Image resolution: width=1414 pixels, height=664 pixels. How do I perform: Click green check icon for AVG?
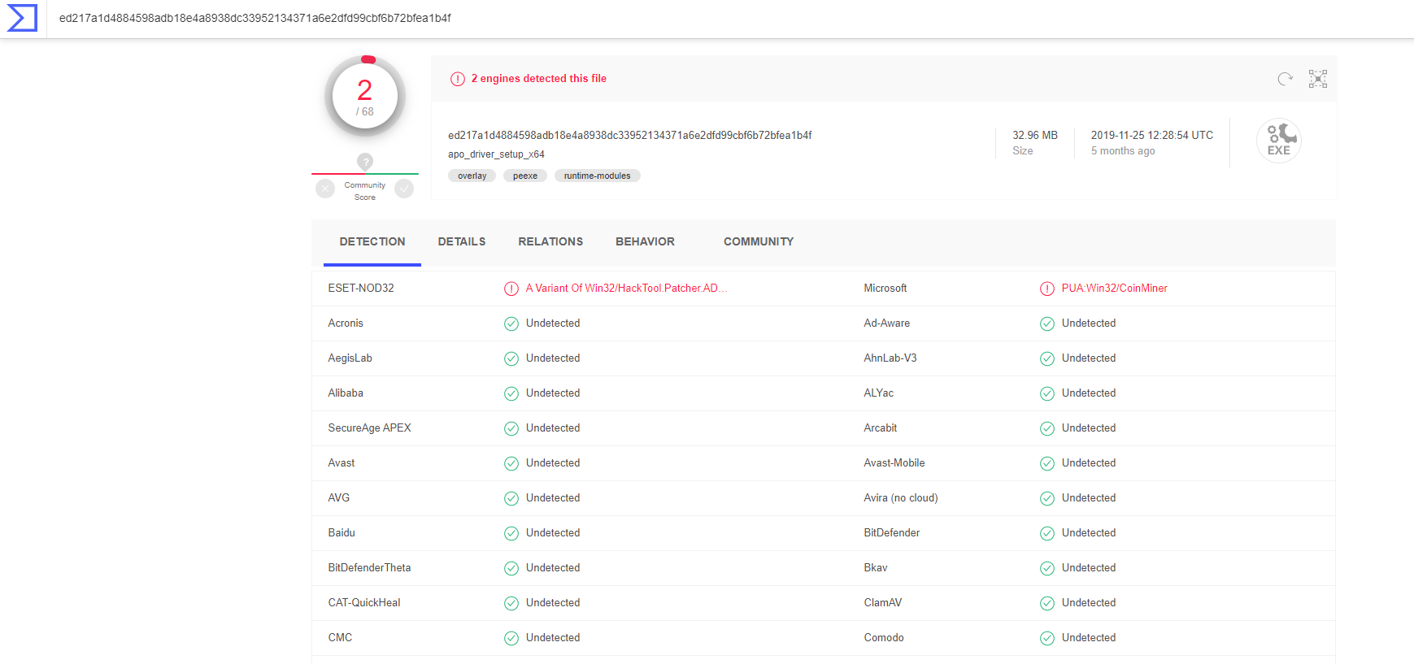tap(511, 498)
